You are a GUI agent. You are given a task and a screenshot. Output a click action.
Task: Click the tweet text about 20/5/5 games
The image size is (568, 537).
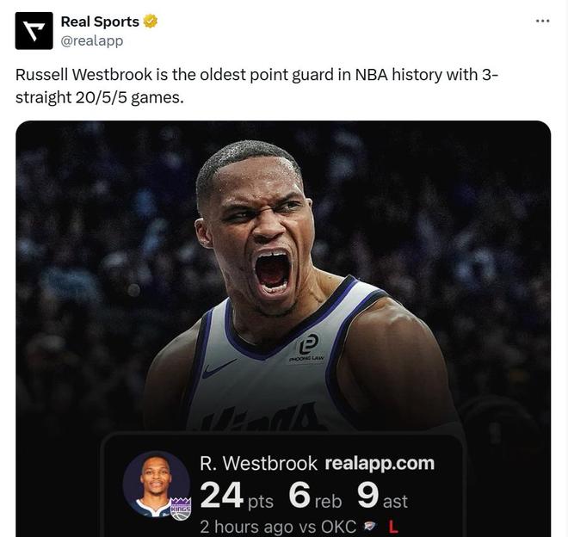pos(256,86)
